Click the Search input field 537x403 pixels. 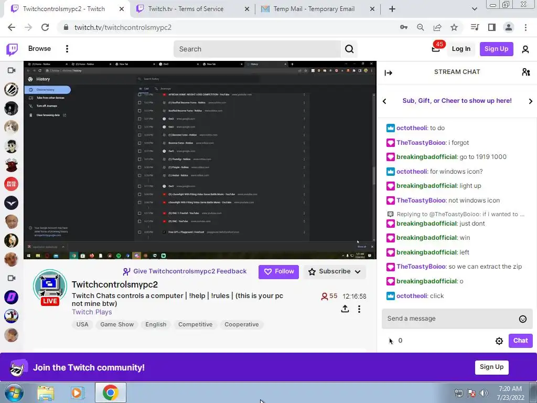pyautogui.click(x=257, y=49)
